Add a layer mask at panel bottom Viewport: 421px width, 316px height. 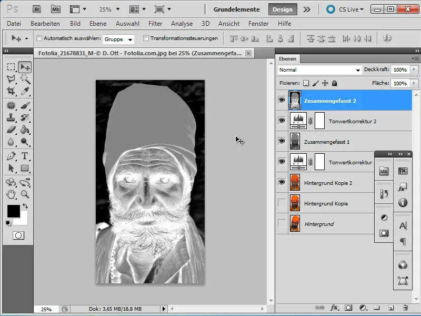348,308
